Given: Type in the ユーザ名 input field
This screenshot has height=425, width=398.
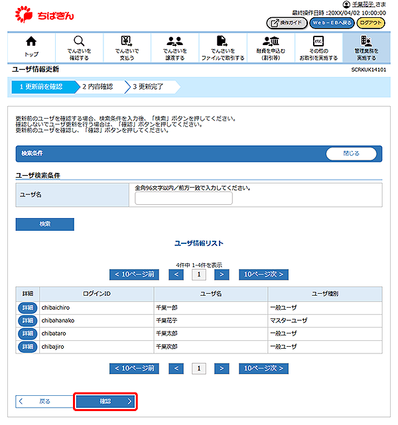Looking at the screenshot, I should 184,198.
